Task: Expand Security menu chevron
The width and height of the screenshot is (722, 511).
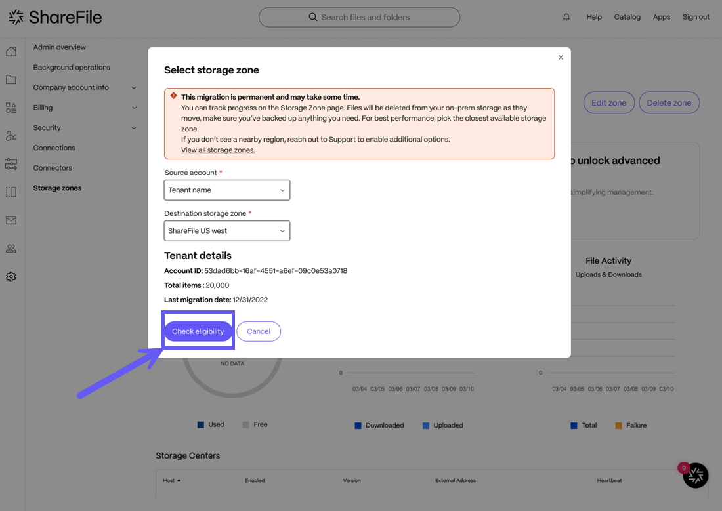Action: pyautogui.click(x=134, y=128)
